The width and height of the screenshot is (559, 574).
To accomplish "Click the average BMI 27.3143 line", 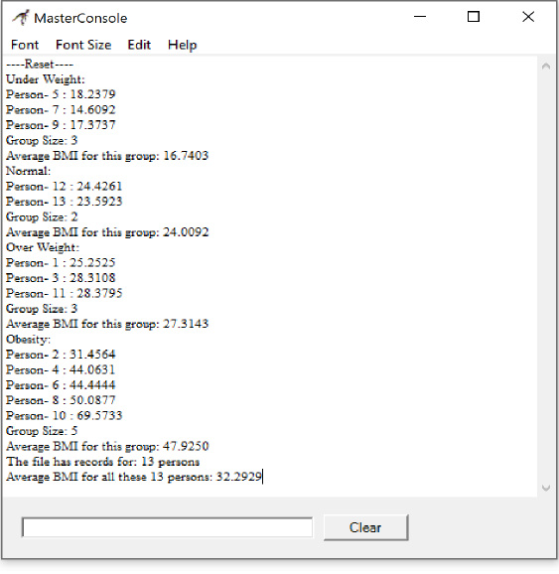I will 107,324.
